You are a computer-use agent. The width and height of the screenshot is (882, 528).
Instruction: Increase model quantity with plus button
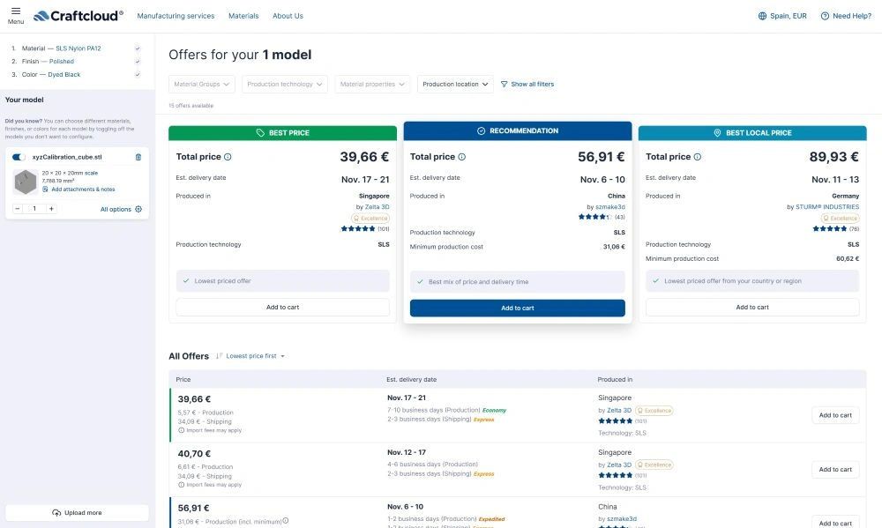tap(51, 209)
